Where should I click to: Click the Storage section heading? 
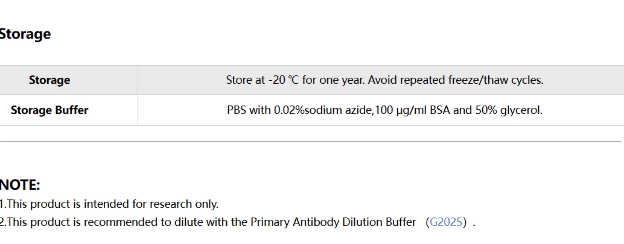click(25, 34)
